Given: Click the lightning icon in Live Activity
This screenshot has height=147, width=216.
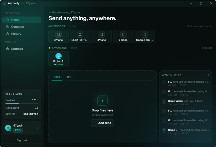Looking at the screenshot, I should click(x=208, y=75).
